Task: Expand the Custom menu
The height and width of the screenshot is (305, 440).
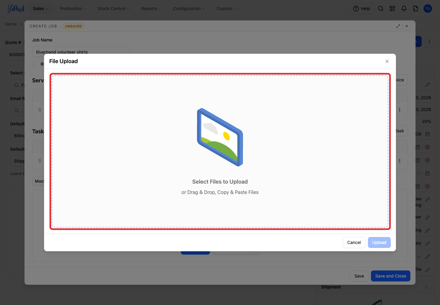Action: [226, 9]
